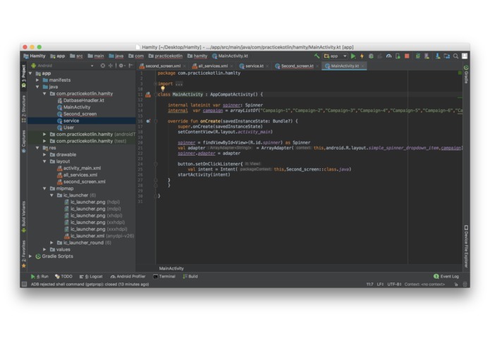Click the Make Project hammer icon
The height and width of the screenshot is (348, 490).
[x=317, y=56]
